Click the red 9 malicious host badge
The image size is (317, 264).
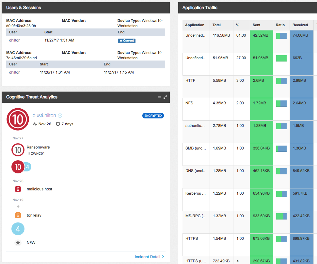point(18,189)
